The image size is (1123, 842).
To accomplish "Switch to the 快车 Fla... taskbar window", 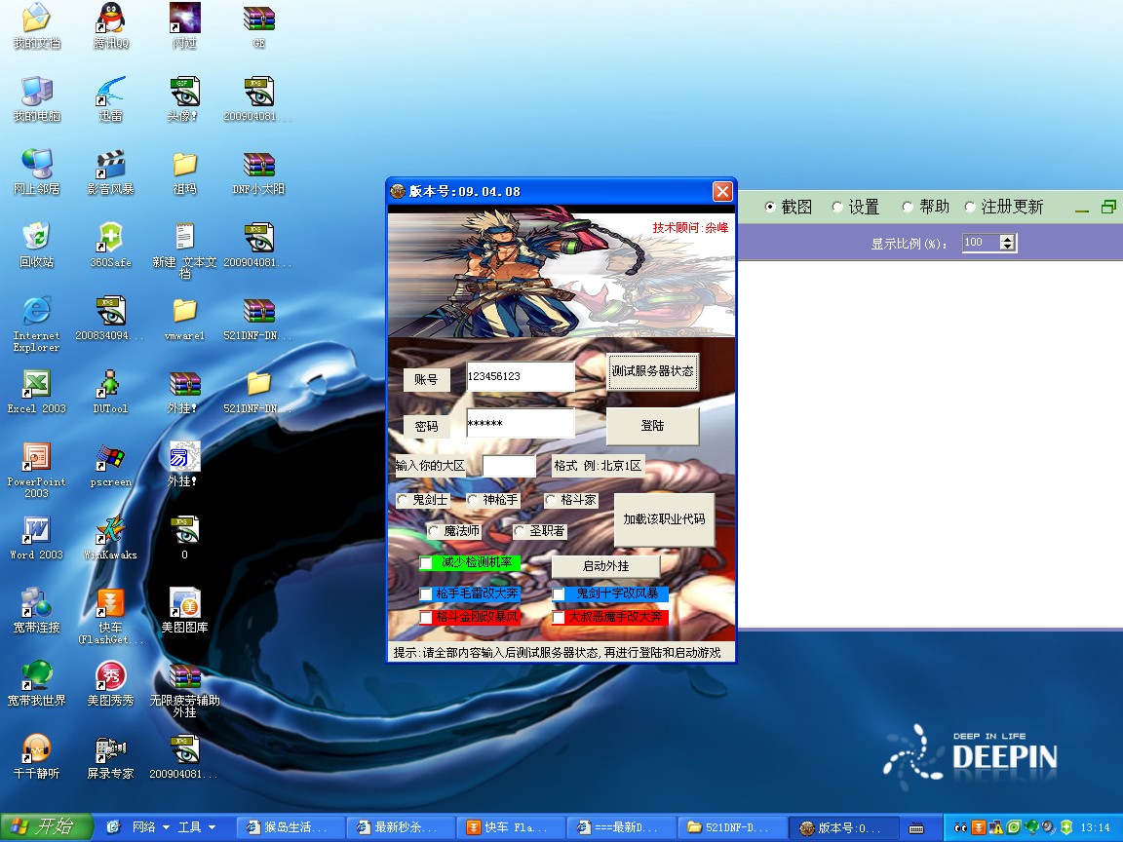I will (x=512, y=827).
